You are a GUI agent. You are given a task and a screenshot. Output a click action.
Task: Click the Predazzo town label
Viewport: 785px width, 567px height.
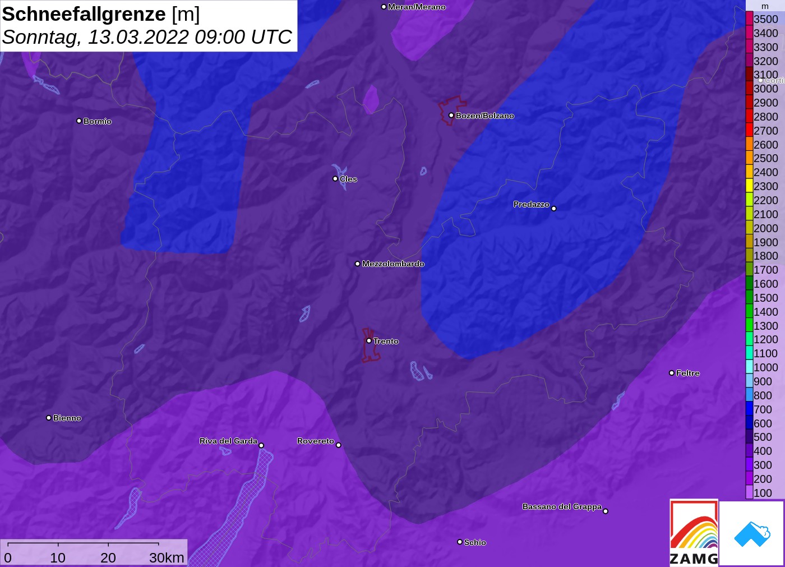[531, 204]
